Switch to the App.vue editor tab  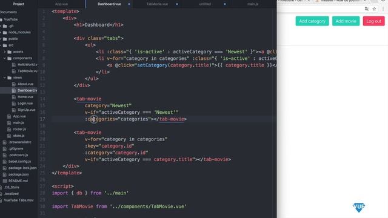pyautogui.click(x=61, y=4)
